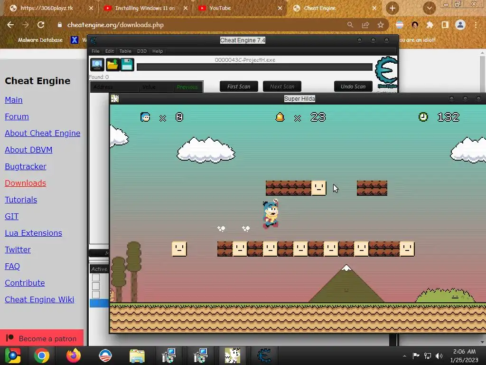This screenshot has width=486, height=365.
Task: Open process list in Cheat Engine
Action: (x=97, y=65)
